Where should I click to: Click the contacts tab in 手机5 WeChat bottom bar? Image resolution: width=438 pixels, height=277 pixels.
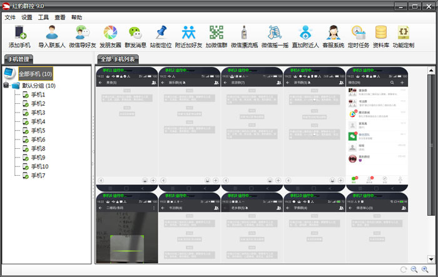pos(369,179)
